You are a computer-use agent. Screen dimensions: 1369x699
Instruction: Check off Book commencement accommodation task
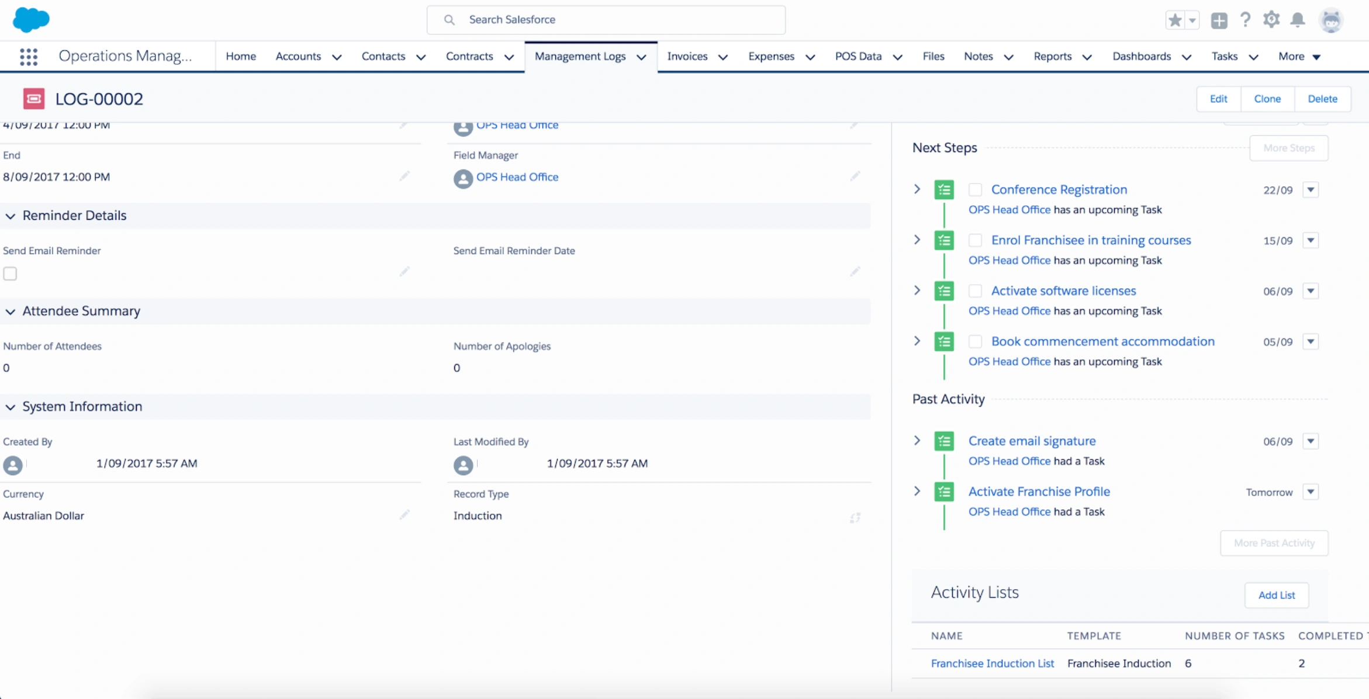coord(975,341)
